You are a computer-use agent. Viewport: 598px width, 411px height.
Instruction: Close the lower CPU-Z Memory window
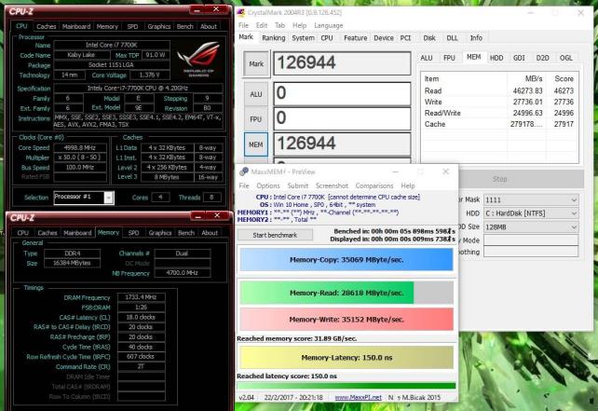point(217,215)
